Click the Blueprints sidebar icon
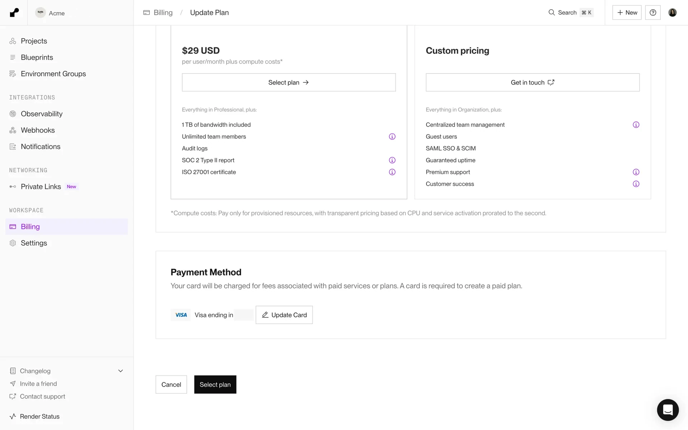688x430 pixels. (13, 57)
